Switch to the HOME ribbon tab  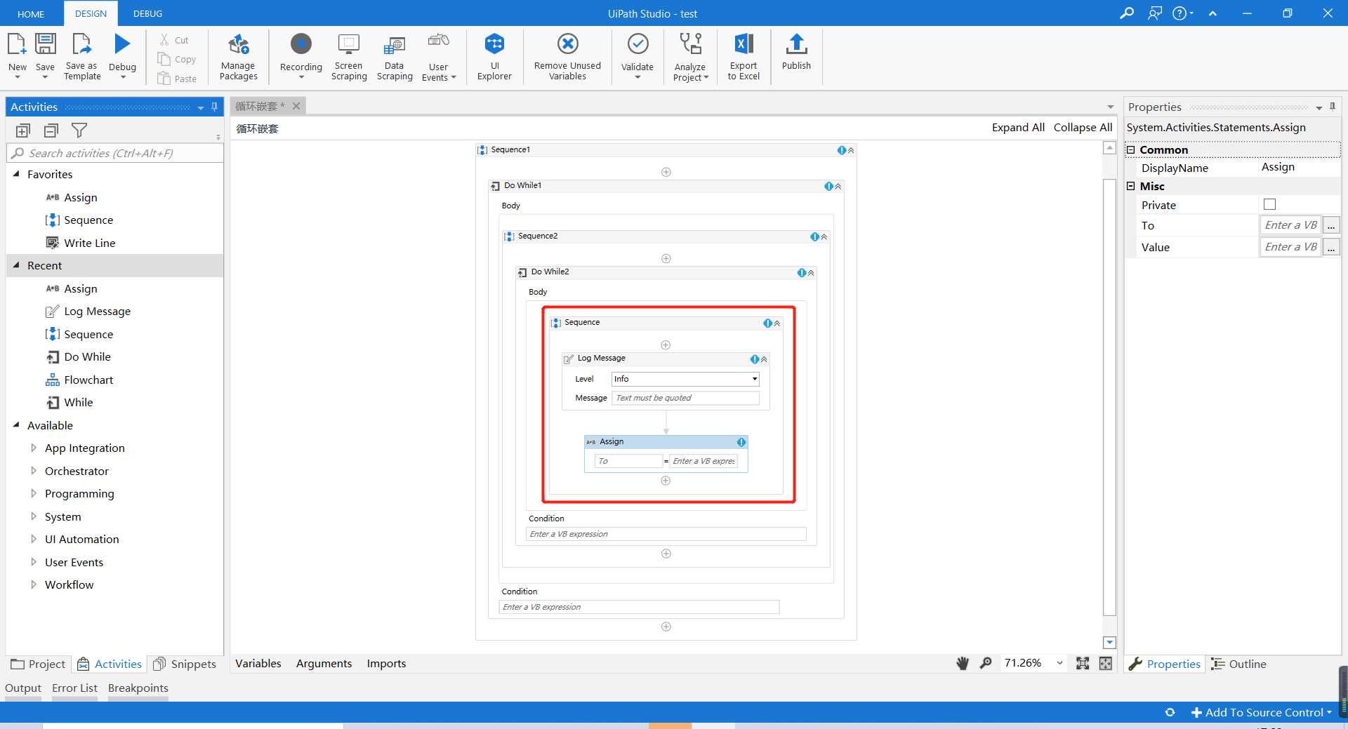click(x=31, y=13)
